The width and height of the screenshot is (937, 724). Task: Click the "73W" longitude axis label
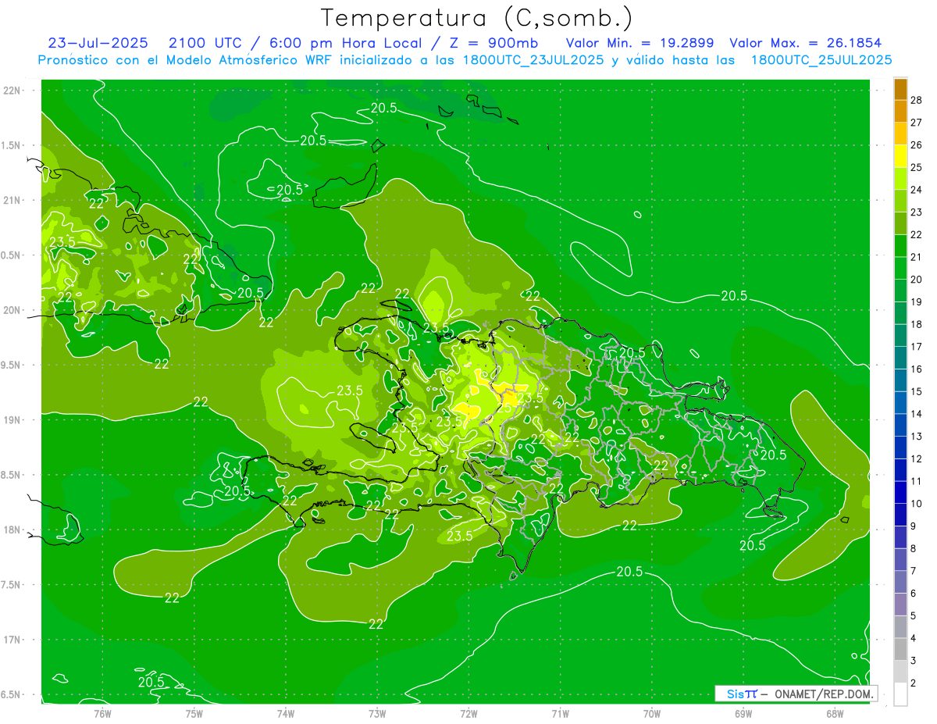point(377,713)
